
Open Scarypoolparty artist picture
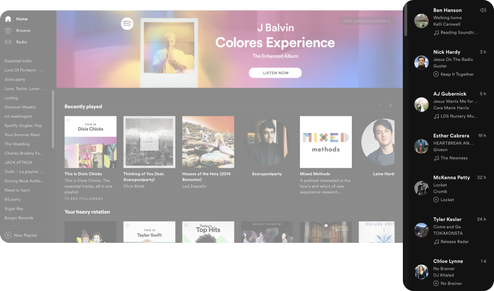point(267,142)
